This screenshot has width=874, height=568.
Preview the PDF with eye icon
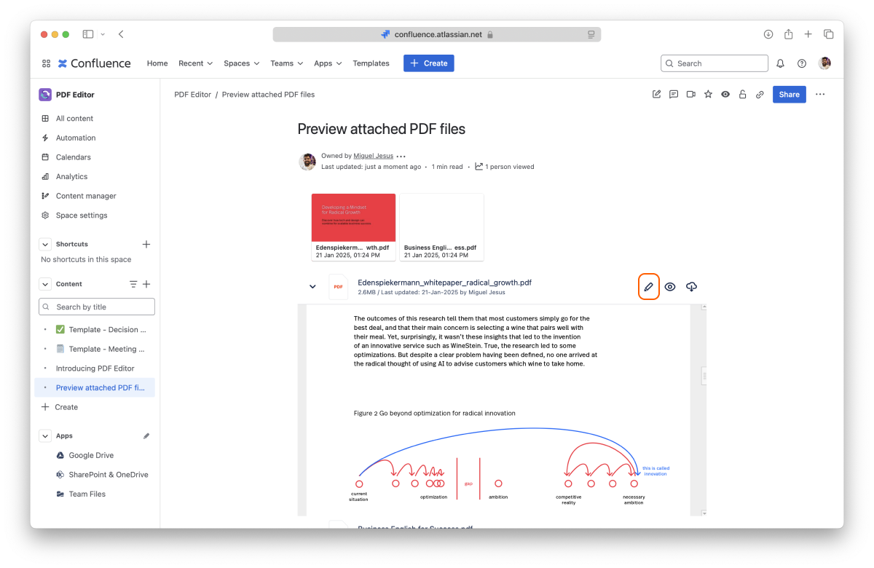tap(670, 287)
